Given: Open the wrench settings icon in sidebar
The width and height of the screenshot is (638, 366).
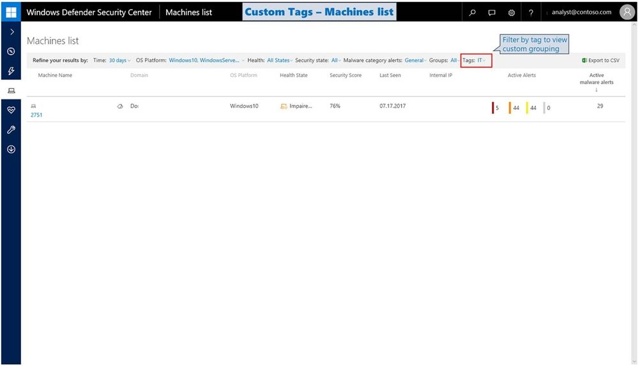Looking at the screenshot, I should point(11,129).
